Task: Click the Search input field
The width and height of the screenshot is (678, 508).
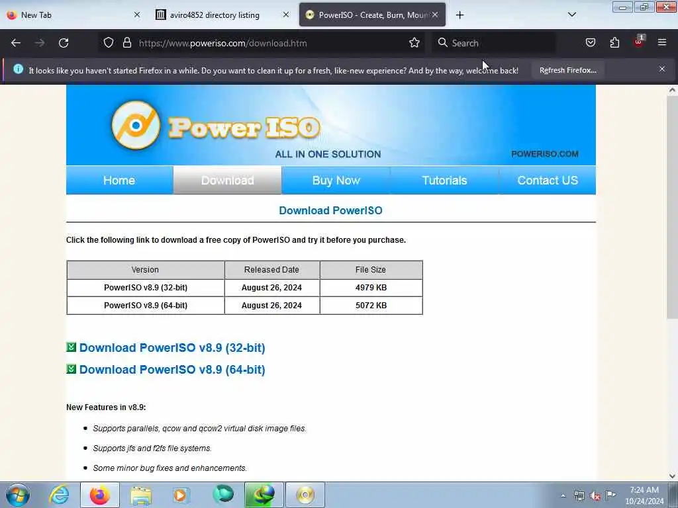Action: tap(493, 43)
